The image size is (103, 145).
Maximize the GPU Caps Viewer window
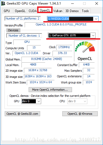[84, 3]
